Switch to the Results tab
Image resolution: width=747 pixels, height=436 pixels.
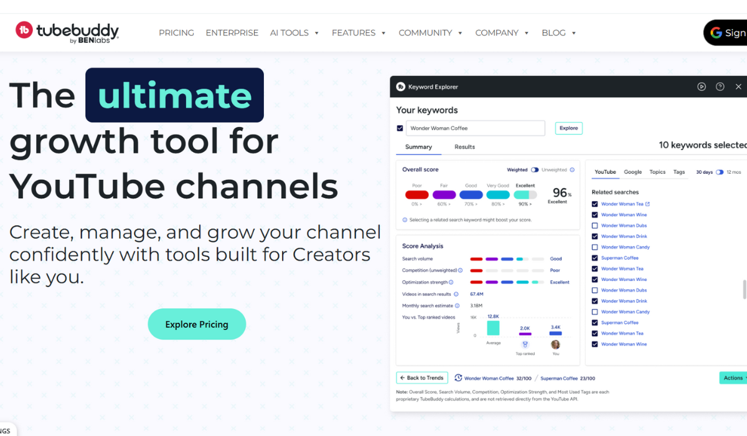(465, 147)
